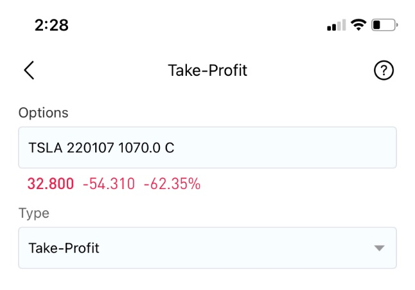This screenshot has height=290, width=415.
Task: Tap the Type section label
Action: click(34, 213)
